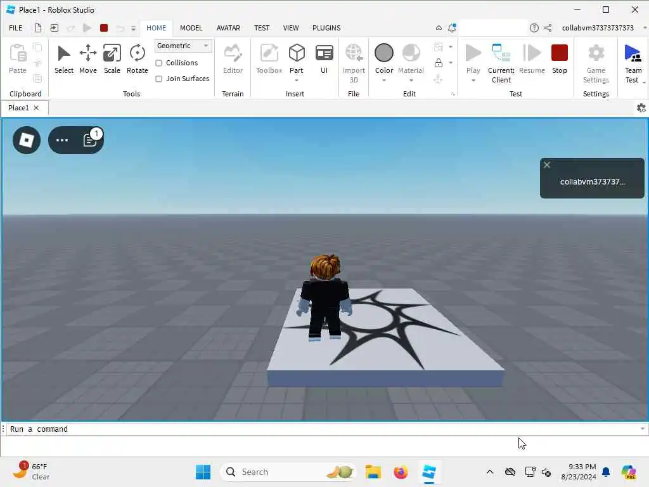
Task: Open the Material picker
Action: point(411,58)
